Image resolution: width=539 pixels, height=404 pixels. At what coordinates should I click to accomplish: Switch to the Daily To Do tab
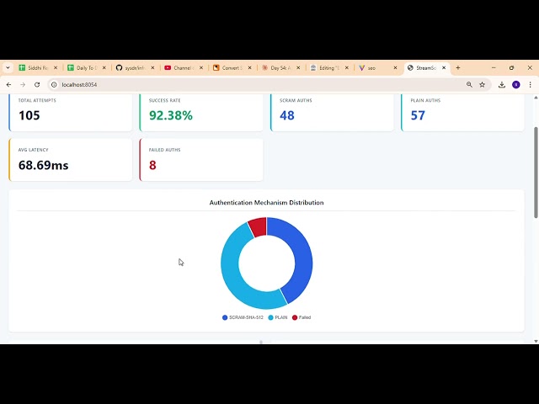86,68
